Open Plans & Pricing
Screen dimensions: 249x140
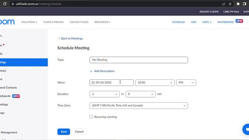[54, 22]
